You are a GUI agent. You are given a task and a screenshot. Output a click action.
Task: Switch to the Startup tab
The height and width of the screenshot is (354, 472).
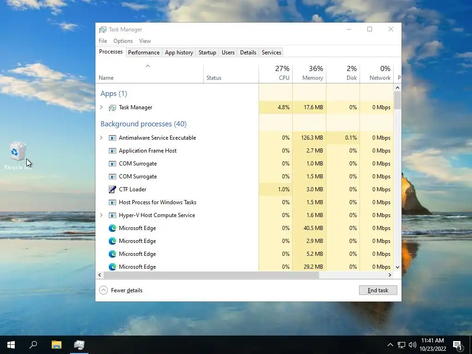click(x=207, y=53)
